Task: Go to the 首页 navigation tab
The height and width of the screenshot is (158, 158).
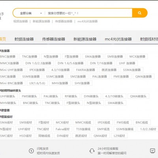Action: tap(3, 39)
